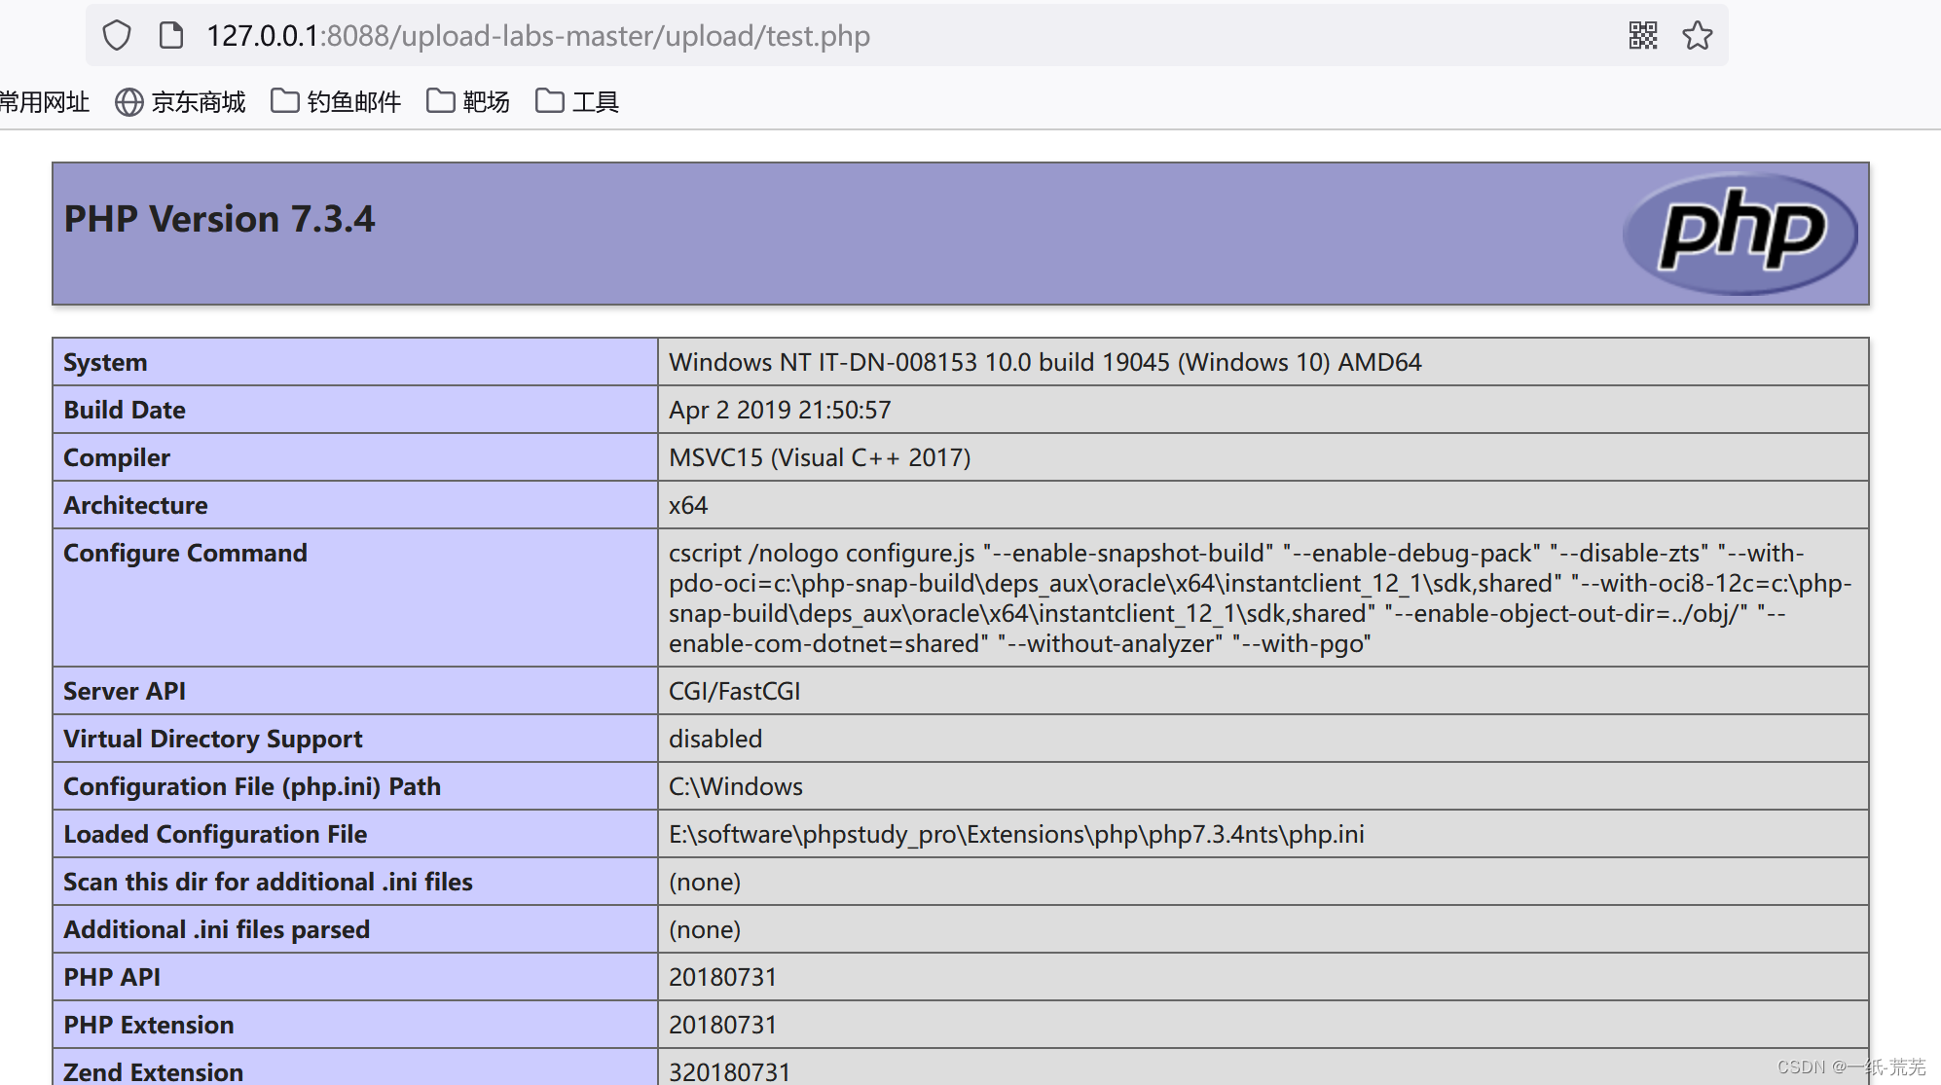1941x1085 pixels.
Task: Open the 京东商城 bookmark
Action: 199,102
